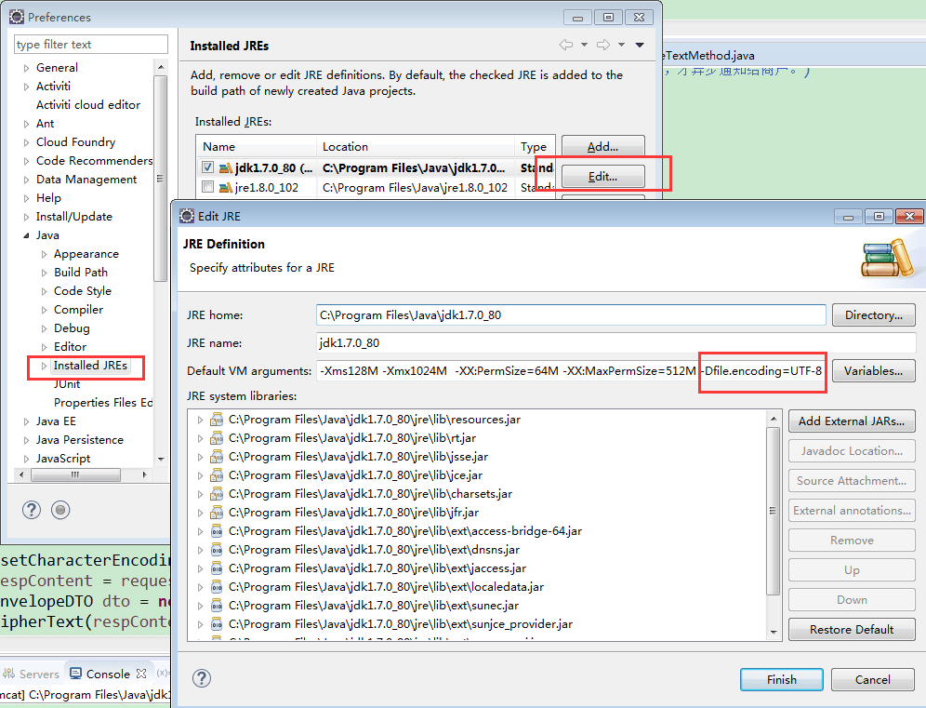This screenshot has width=926, height=708.
Task: Click the Restore Default button
Action: click(852, 630)
